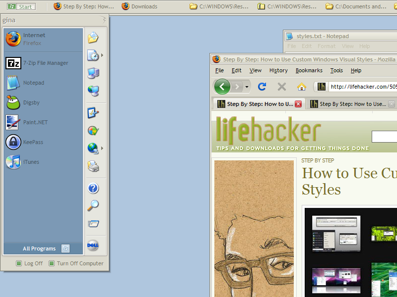
Task: Switch to first C:\WINDOWS\Res... folder taskbar button
Action: coord(219,6)
